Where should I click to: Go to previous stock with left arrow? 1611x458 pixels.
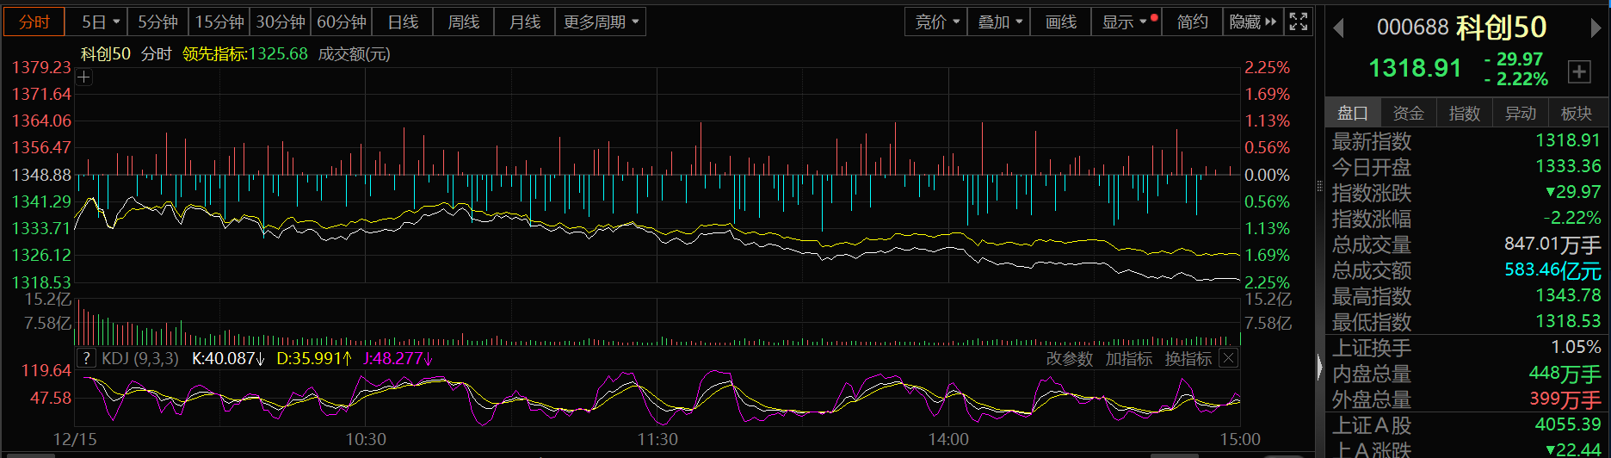click(x=1338, y=28)
